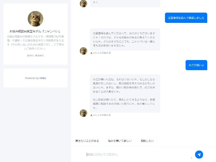Click cat avatar beside the 注意事項 thank-you reply
The height and width of the screenshot is (162, 216).
pos(83,51)
